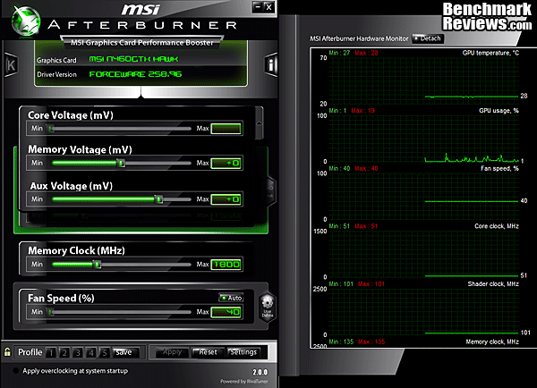This screenshot has width=537, height=388.
Task: Click the Powered by RivaTuner text
Action: point(243,381)
